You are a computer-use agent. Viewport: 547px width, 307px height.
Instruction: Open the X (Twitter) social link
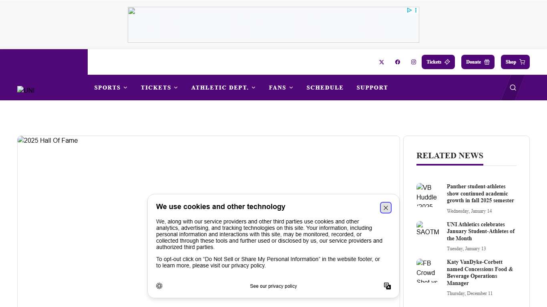(382, 62)
